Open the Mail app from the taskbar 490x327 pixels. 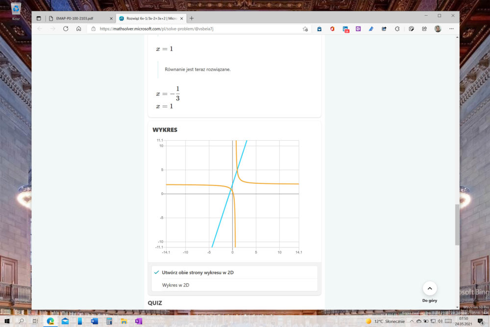65,321
